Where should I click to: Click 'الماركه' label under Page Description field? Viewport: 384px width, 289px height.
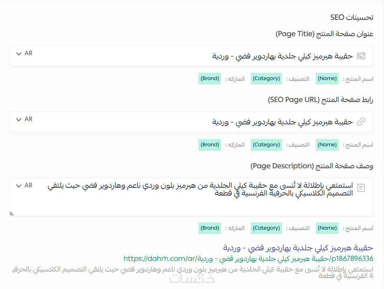tap(235, 228)
